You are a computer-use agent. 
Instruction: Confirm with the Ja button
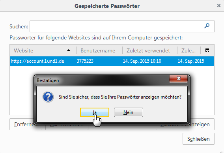pyautogui.click(x=95, y=112)
